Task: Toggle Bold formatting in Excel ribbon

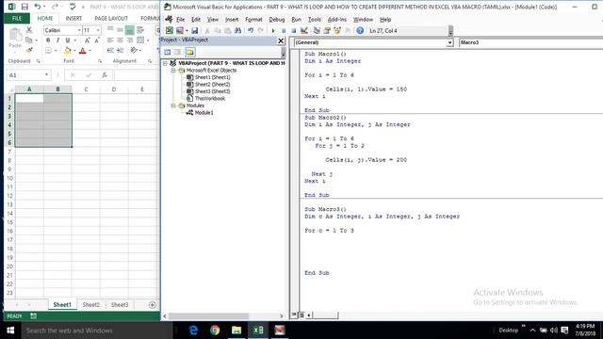Action: pyautogui.click(x=48, y=40)
